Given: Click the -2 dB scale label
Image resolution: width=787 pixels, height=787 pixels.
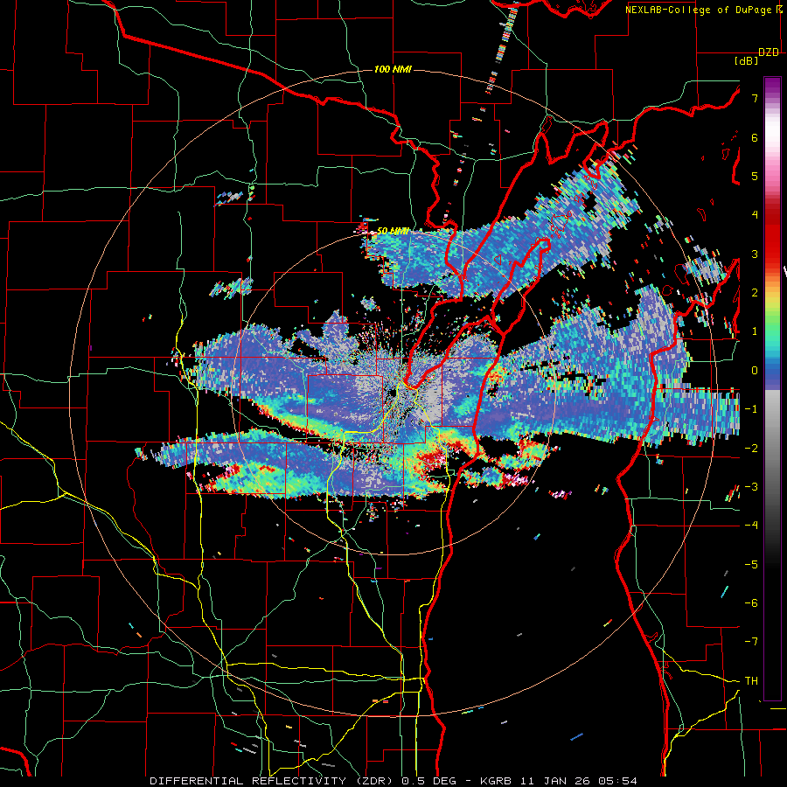Looking at the screenshot, I should (751, 449).
